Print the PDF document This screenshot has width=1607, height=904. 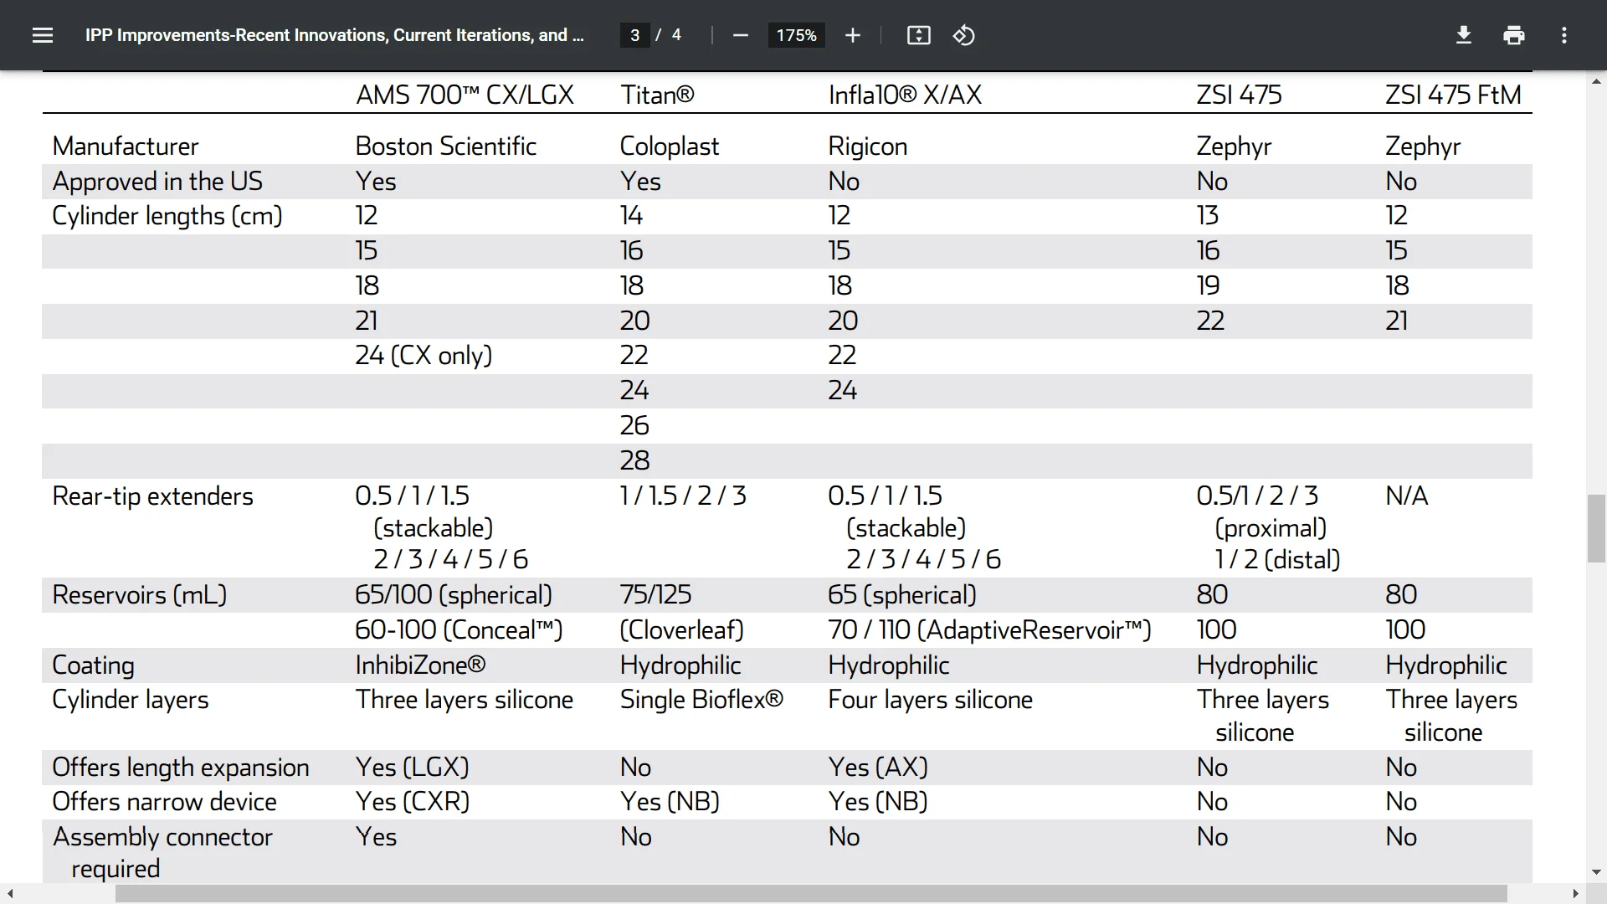(1514, 35)
